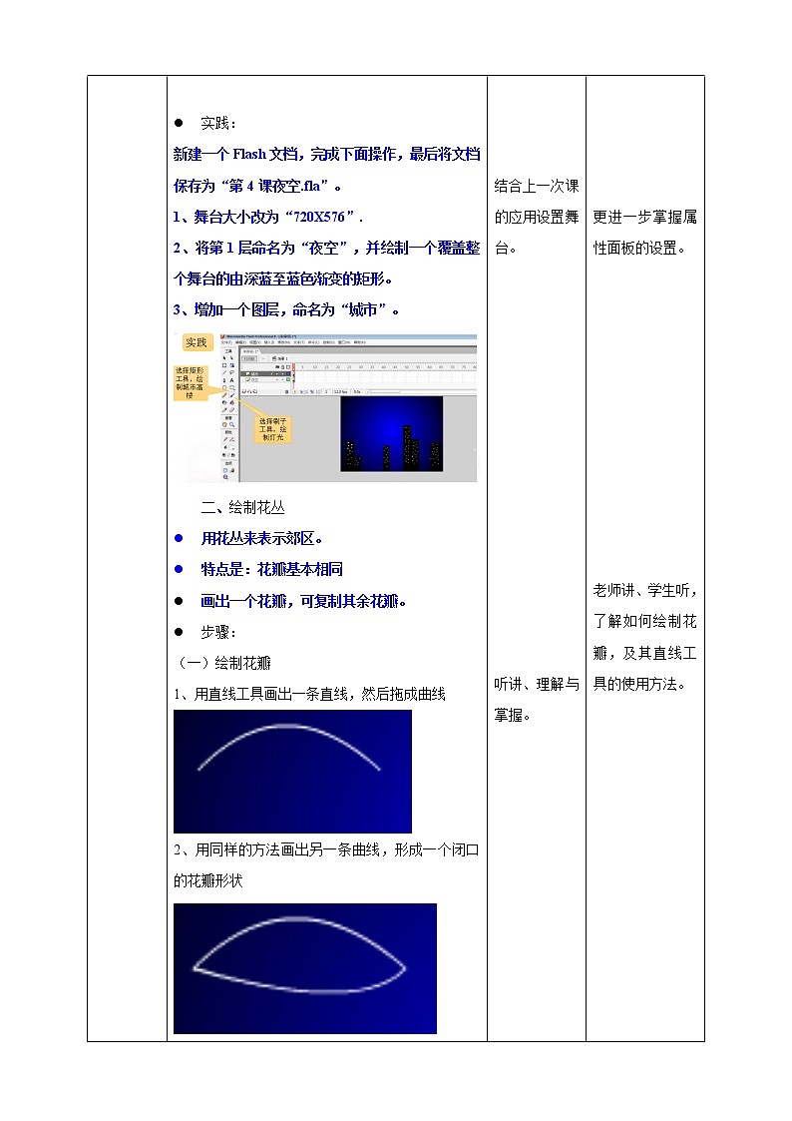Image resolution: width=792 pixels, height=1121 pixels.
Task: Click the cell text '具的使用方法。'
Action: (x=640, y=684)
